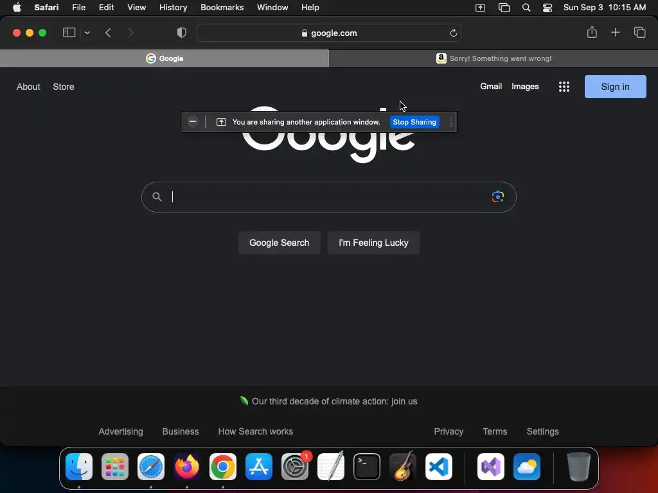
Task: Open climate action join us link
Action: pyautogui.click(x=334, y=401)
